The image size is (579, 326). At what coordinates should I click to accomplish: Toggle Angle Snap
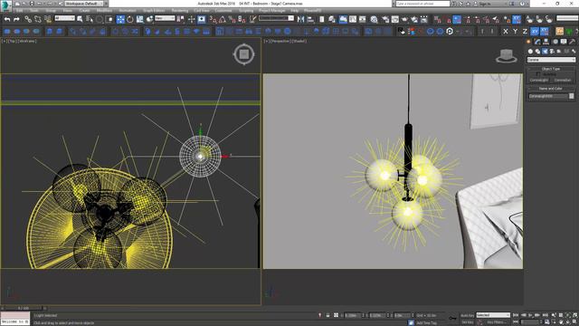point(223,19)
